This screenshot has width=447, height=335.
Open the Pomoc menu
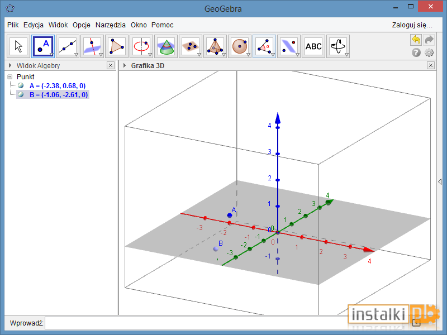(x=162, y=25)
